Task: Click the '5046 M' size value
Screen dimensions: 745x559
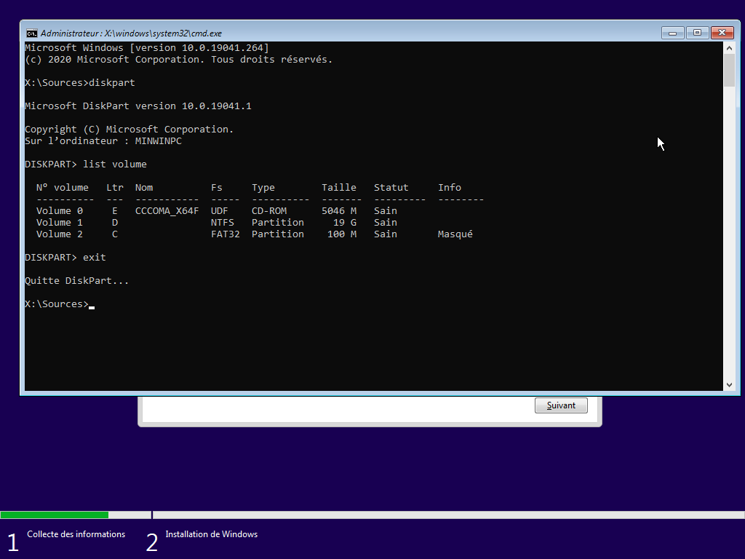Action: pos(339,210)
